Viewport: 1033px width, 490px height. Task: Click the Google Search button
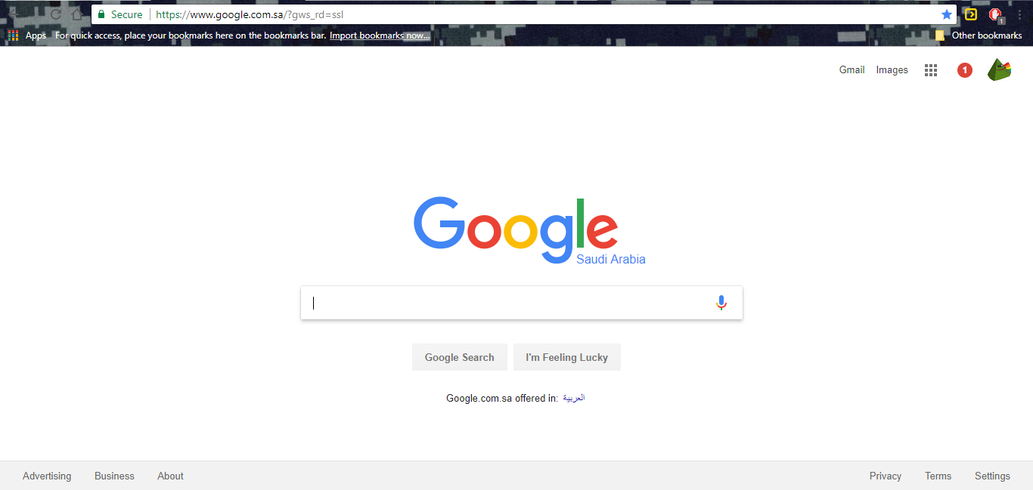[460, 357]
